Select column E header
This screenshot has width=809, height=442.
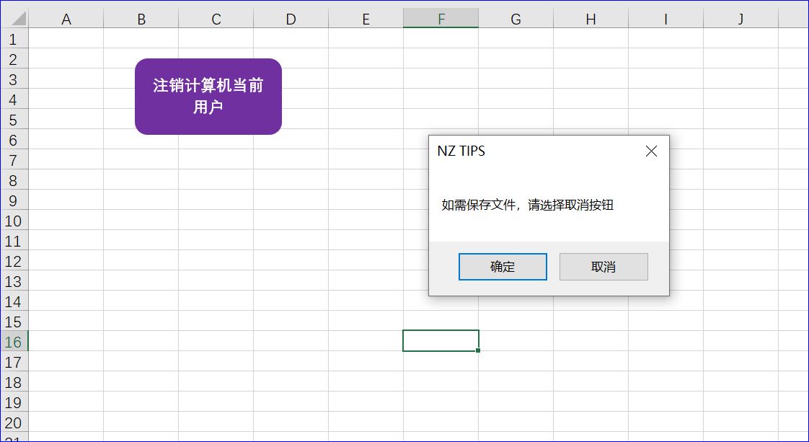[366, 19]
